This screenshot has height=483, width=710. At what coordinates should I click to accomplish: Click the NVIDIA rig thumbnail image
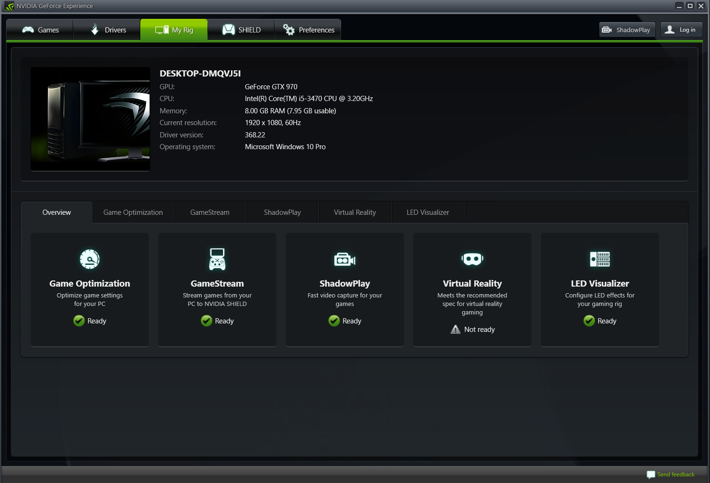(x=90, y=119)
